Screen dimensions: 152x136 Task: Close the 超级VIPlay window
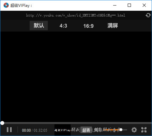pos(144,5)
